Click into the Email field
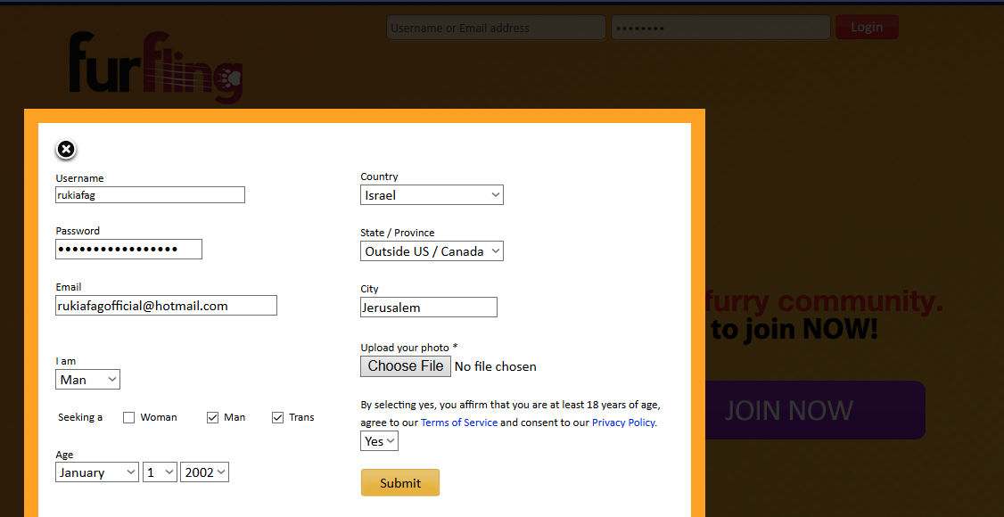 167,305
